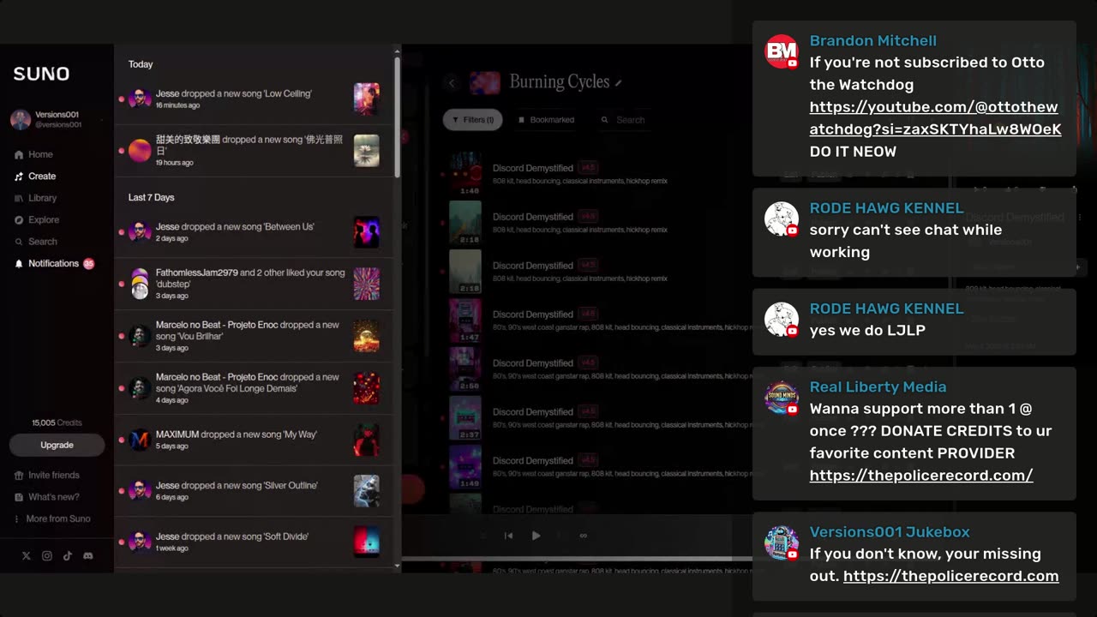Click Brandon Mitchell's chat avatar

coord(781,52)
